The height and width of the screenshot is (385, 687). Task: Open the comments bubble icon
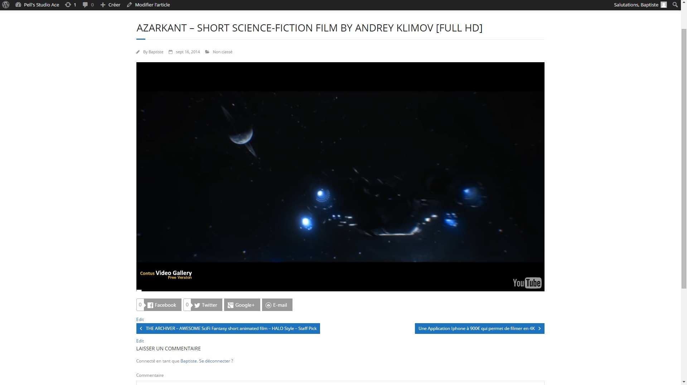(85, 5)
